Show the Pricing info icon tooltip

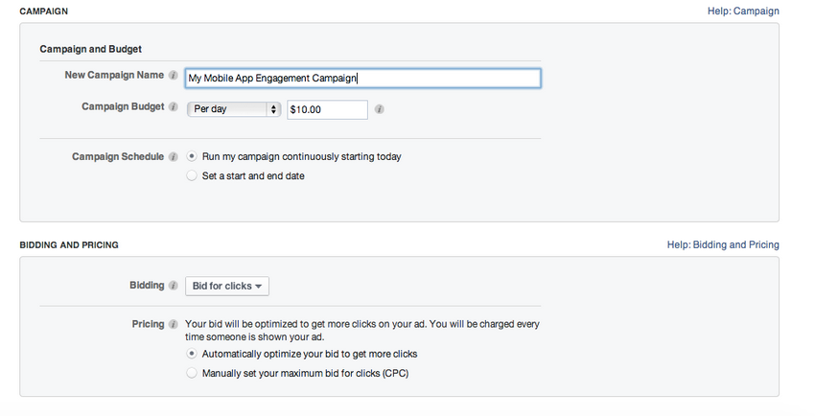click(x=174, y=324)
